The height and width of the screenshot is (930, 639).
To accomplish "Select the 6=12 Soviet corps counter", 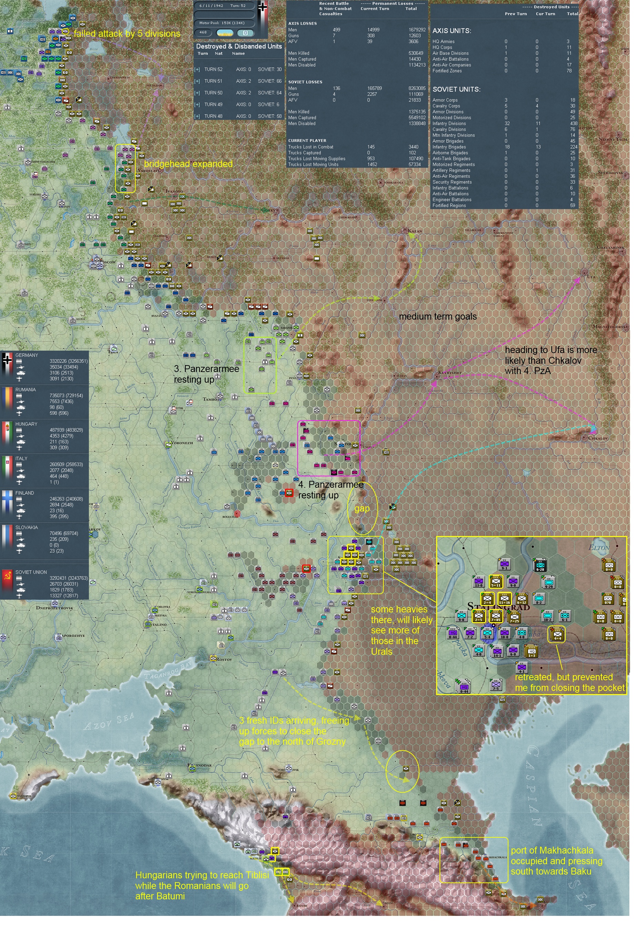I will click(522, 599).
